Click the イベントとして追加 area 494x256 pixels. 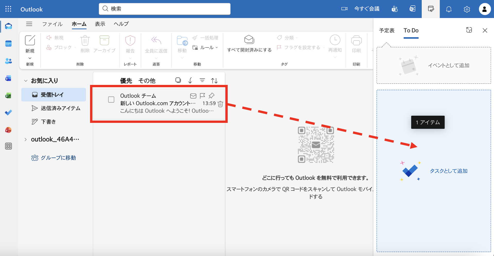(433, 65)
